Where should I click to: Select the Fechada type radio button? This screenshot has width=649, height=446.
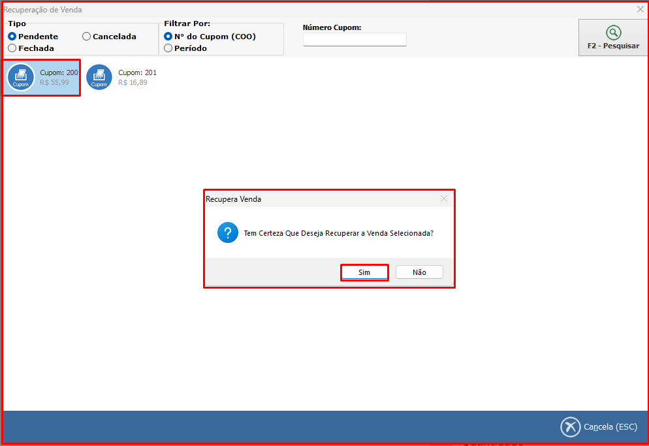(12, 48)
